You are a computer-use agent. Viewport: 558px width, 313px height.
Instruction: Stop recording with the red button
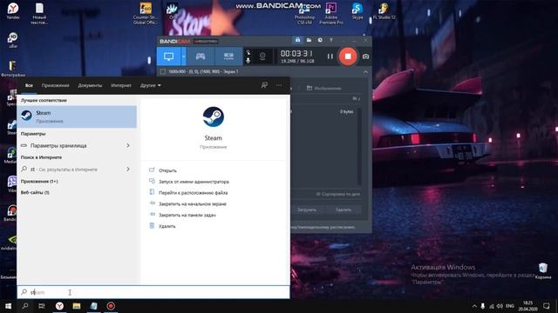348,57
